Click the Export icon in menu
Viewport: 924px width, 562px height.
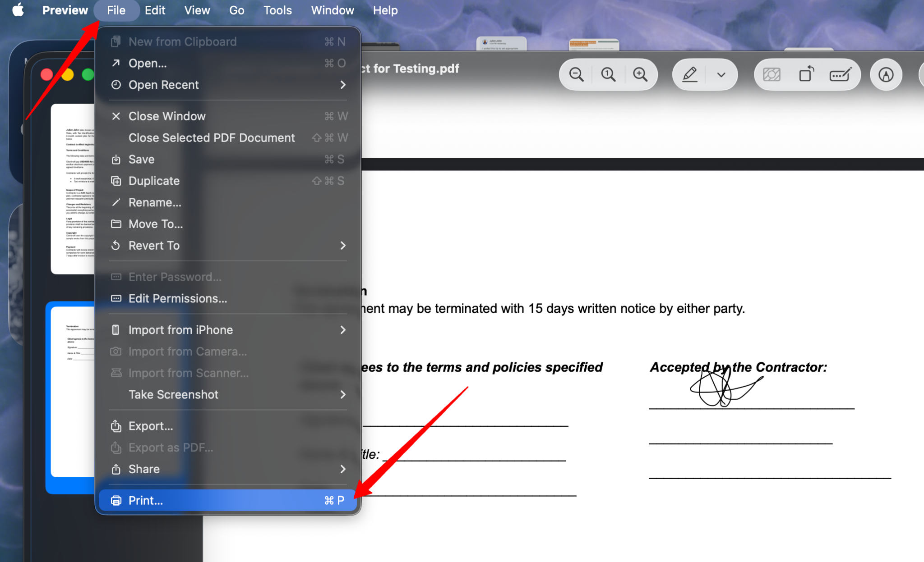[x=116, y=426]
